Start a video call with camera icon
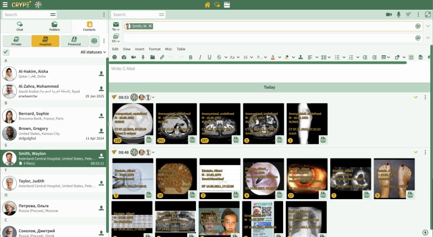This screenshot has width=433, height=237. (x=389, y=15)
